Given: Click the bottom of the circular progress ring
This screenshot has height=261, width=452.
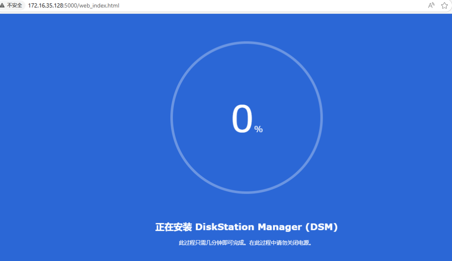Looking at the screenshot, I should (247, 192).
